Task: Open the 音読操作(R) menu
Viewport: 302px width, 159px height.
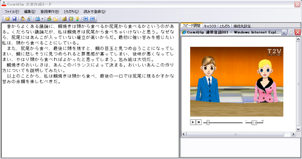Action: pos(50,12)
